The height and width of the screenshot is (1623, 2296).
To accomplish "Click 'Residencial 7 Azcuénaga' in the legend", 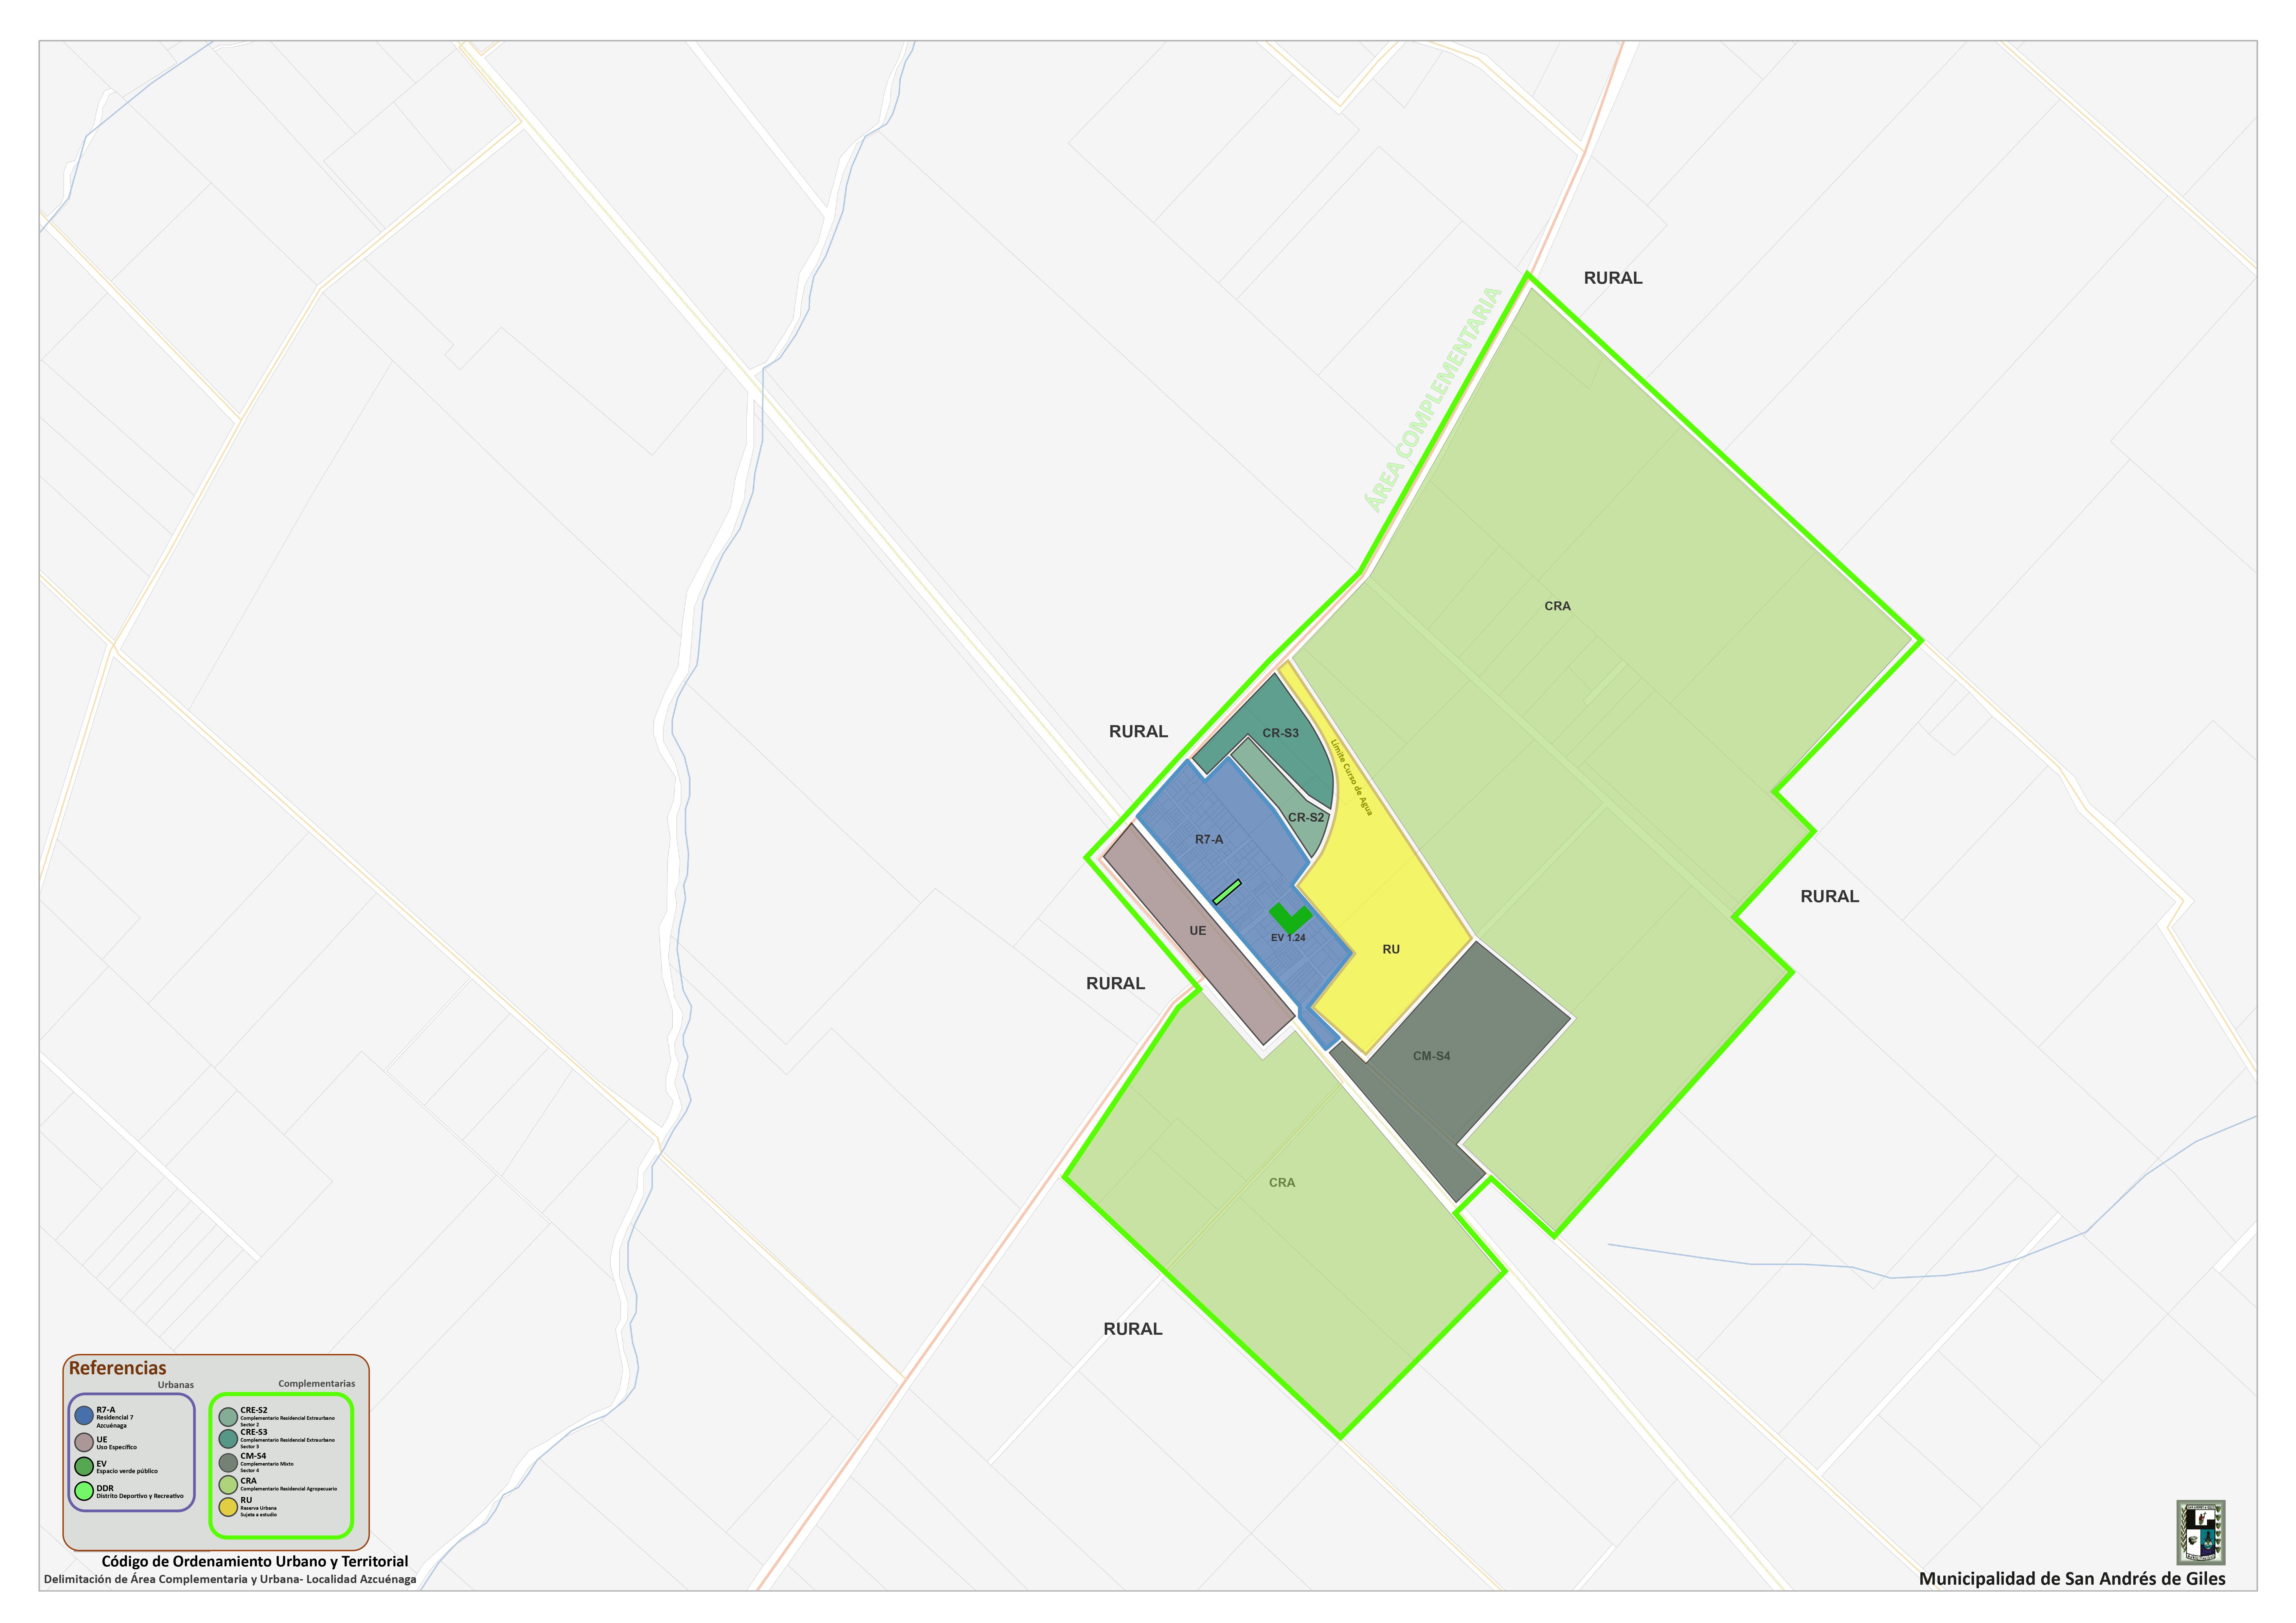I will point(115,1422).
